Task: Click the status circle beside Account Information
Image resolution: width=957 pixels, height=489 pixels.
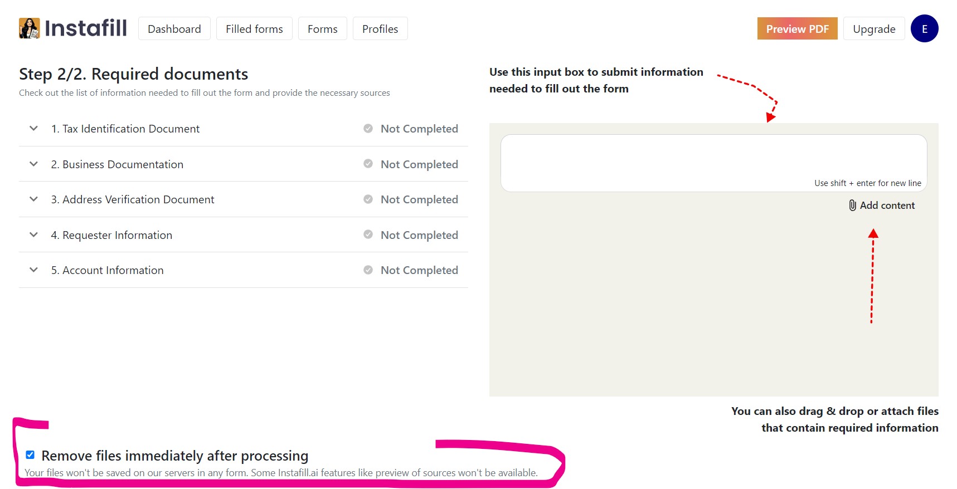Action: pos(368,270)
